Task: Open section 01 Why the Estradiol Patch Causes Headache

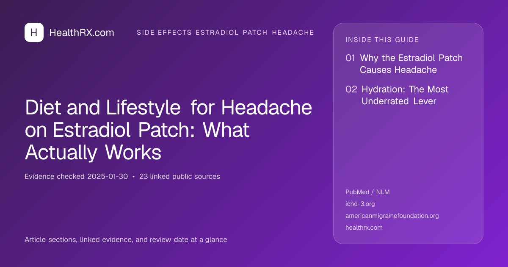Action: pos(404,64)
